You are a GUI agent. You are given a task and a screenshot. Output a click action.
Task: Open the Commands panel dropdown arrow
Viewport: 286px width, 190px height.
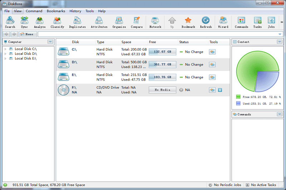tap(280, 114)
